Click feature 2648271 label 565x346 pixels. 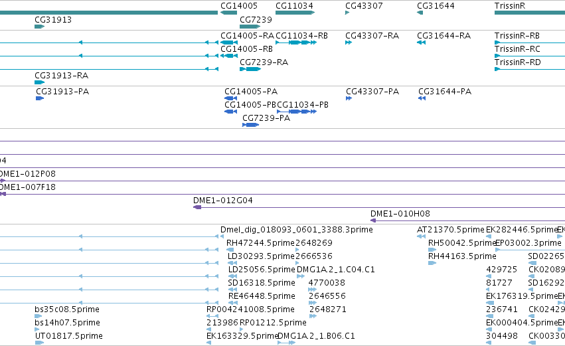(327, 309)
